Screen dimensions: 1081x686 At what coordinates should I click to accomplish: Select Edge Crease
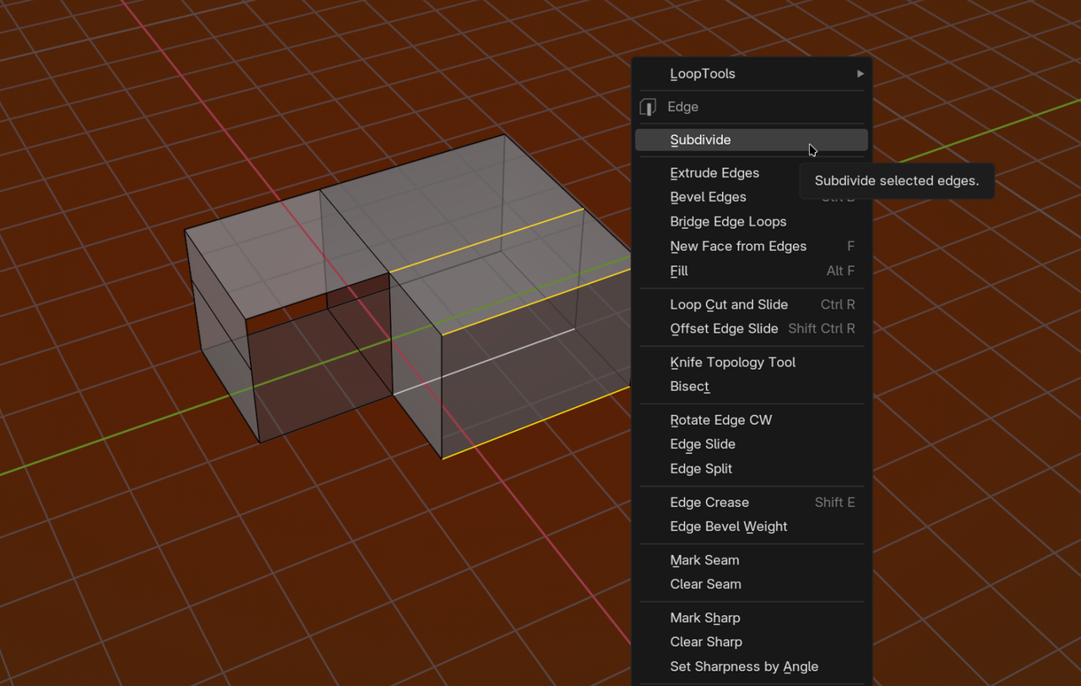pyautogui.click(x=752, y=503)
